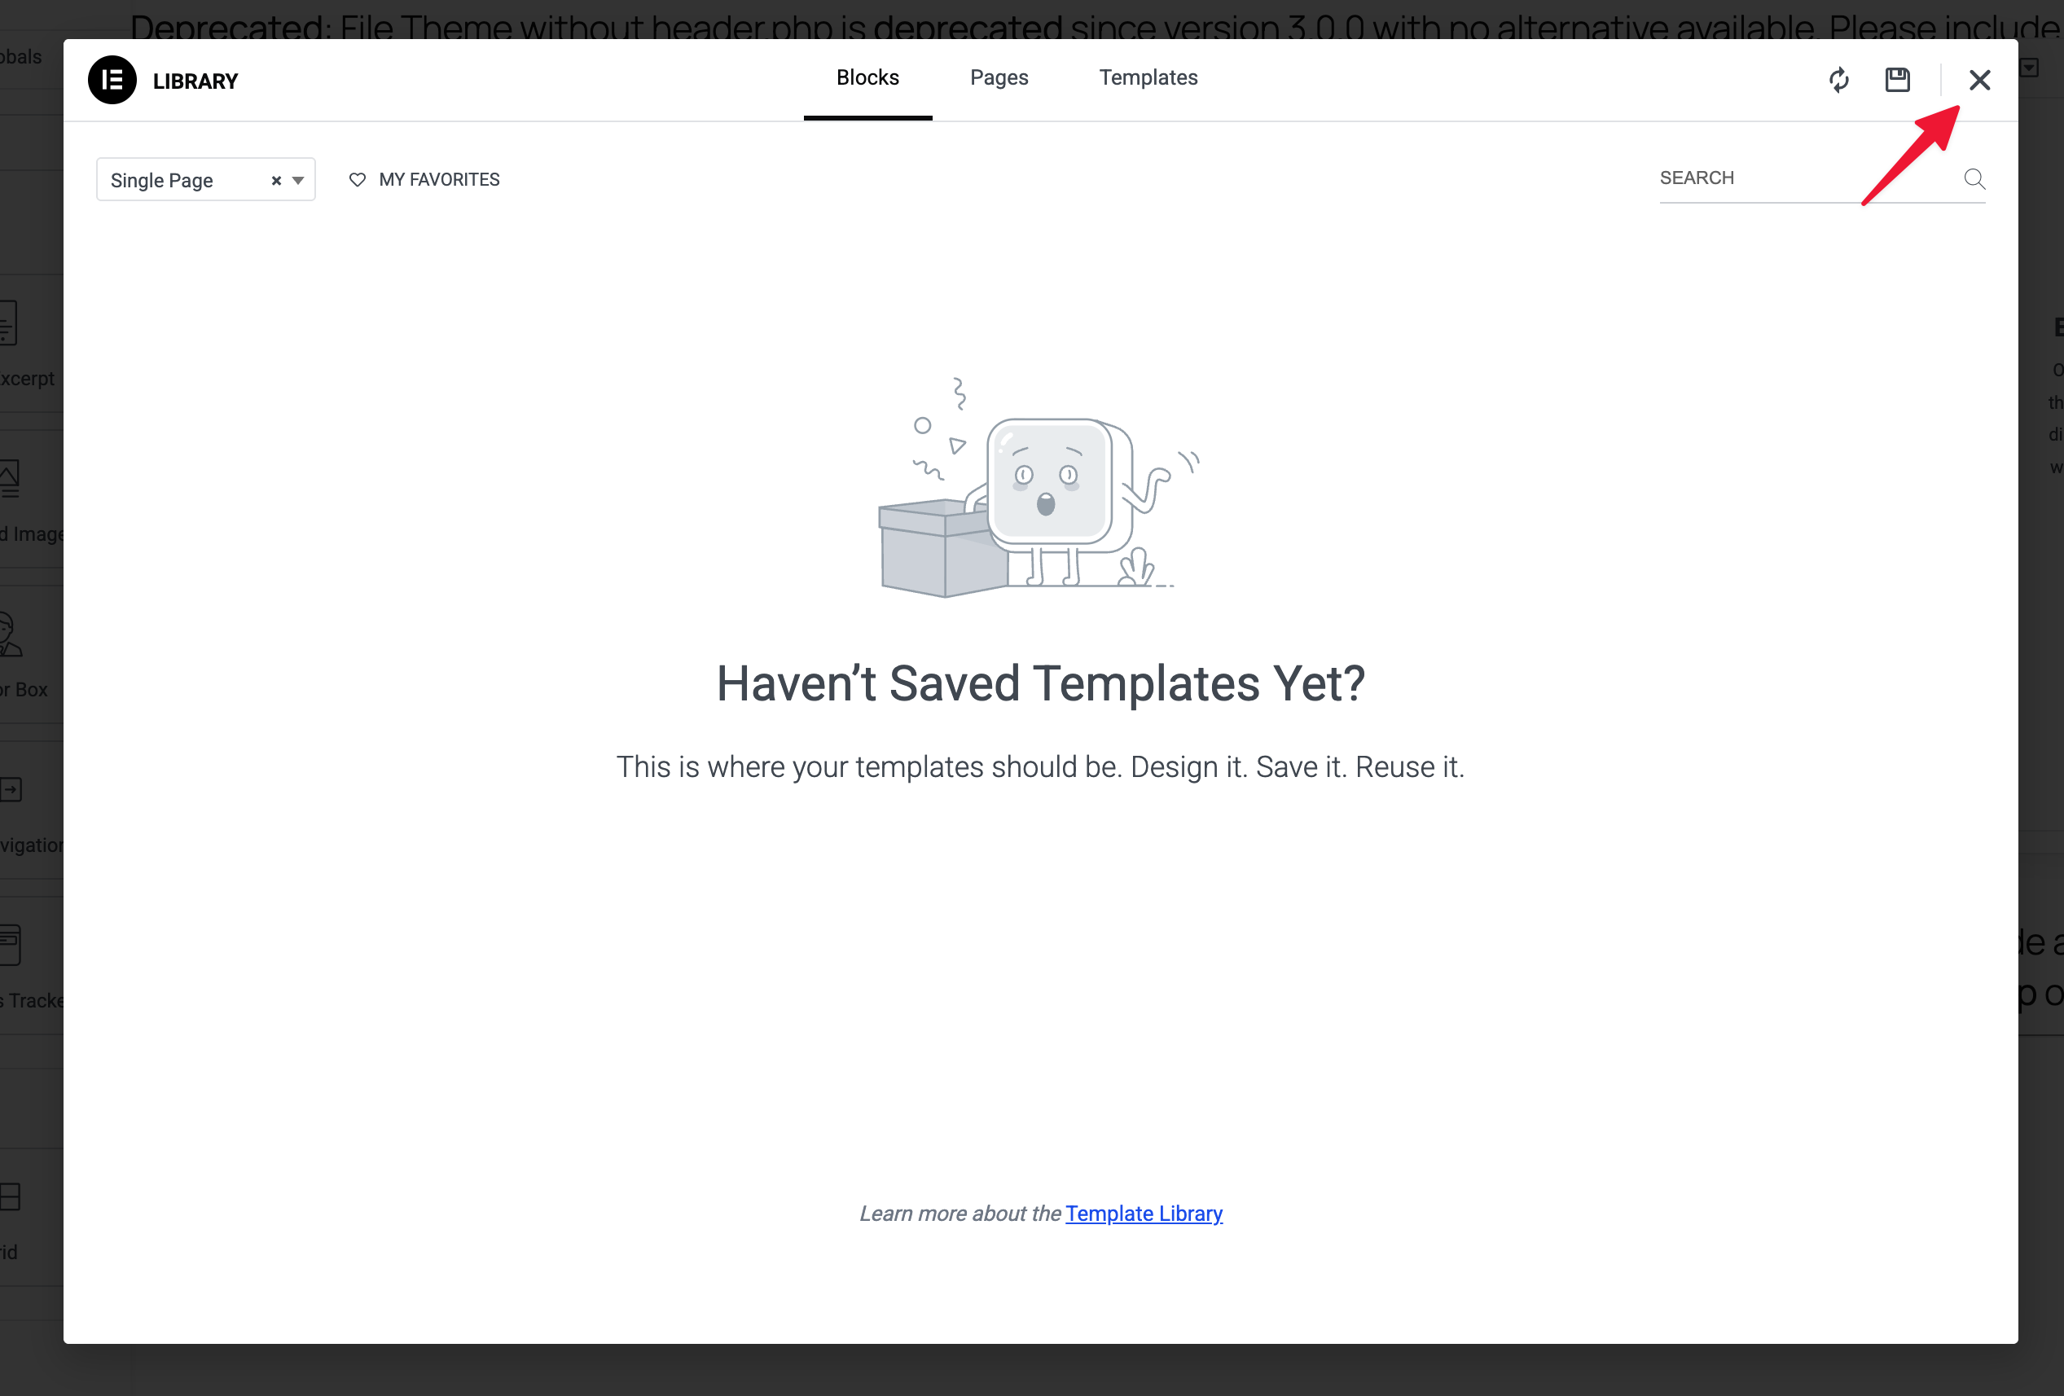This screenshot has height=1396, width=2064.
Task: Sync the template library
Action: tap(1838, 80)
